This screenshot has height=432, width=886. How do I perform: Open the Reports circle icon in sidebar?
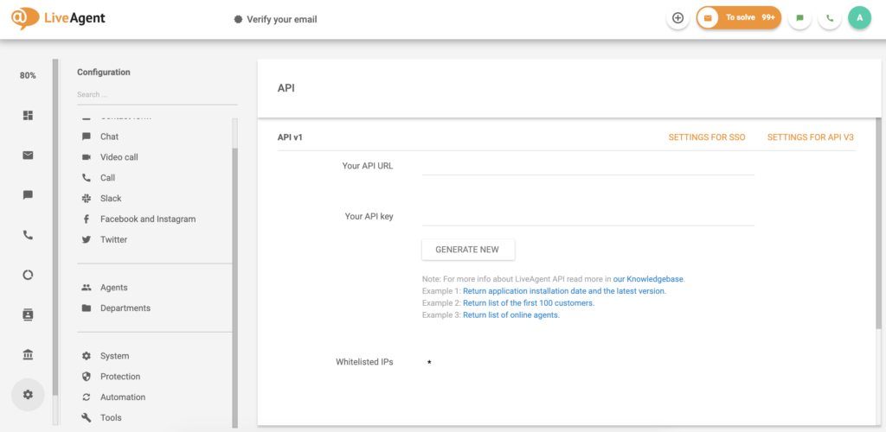28,275
